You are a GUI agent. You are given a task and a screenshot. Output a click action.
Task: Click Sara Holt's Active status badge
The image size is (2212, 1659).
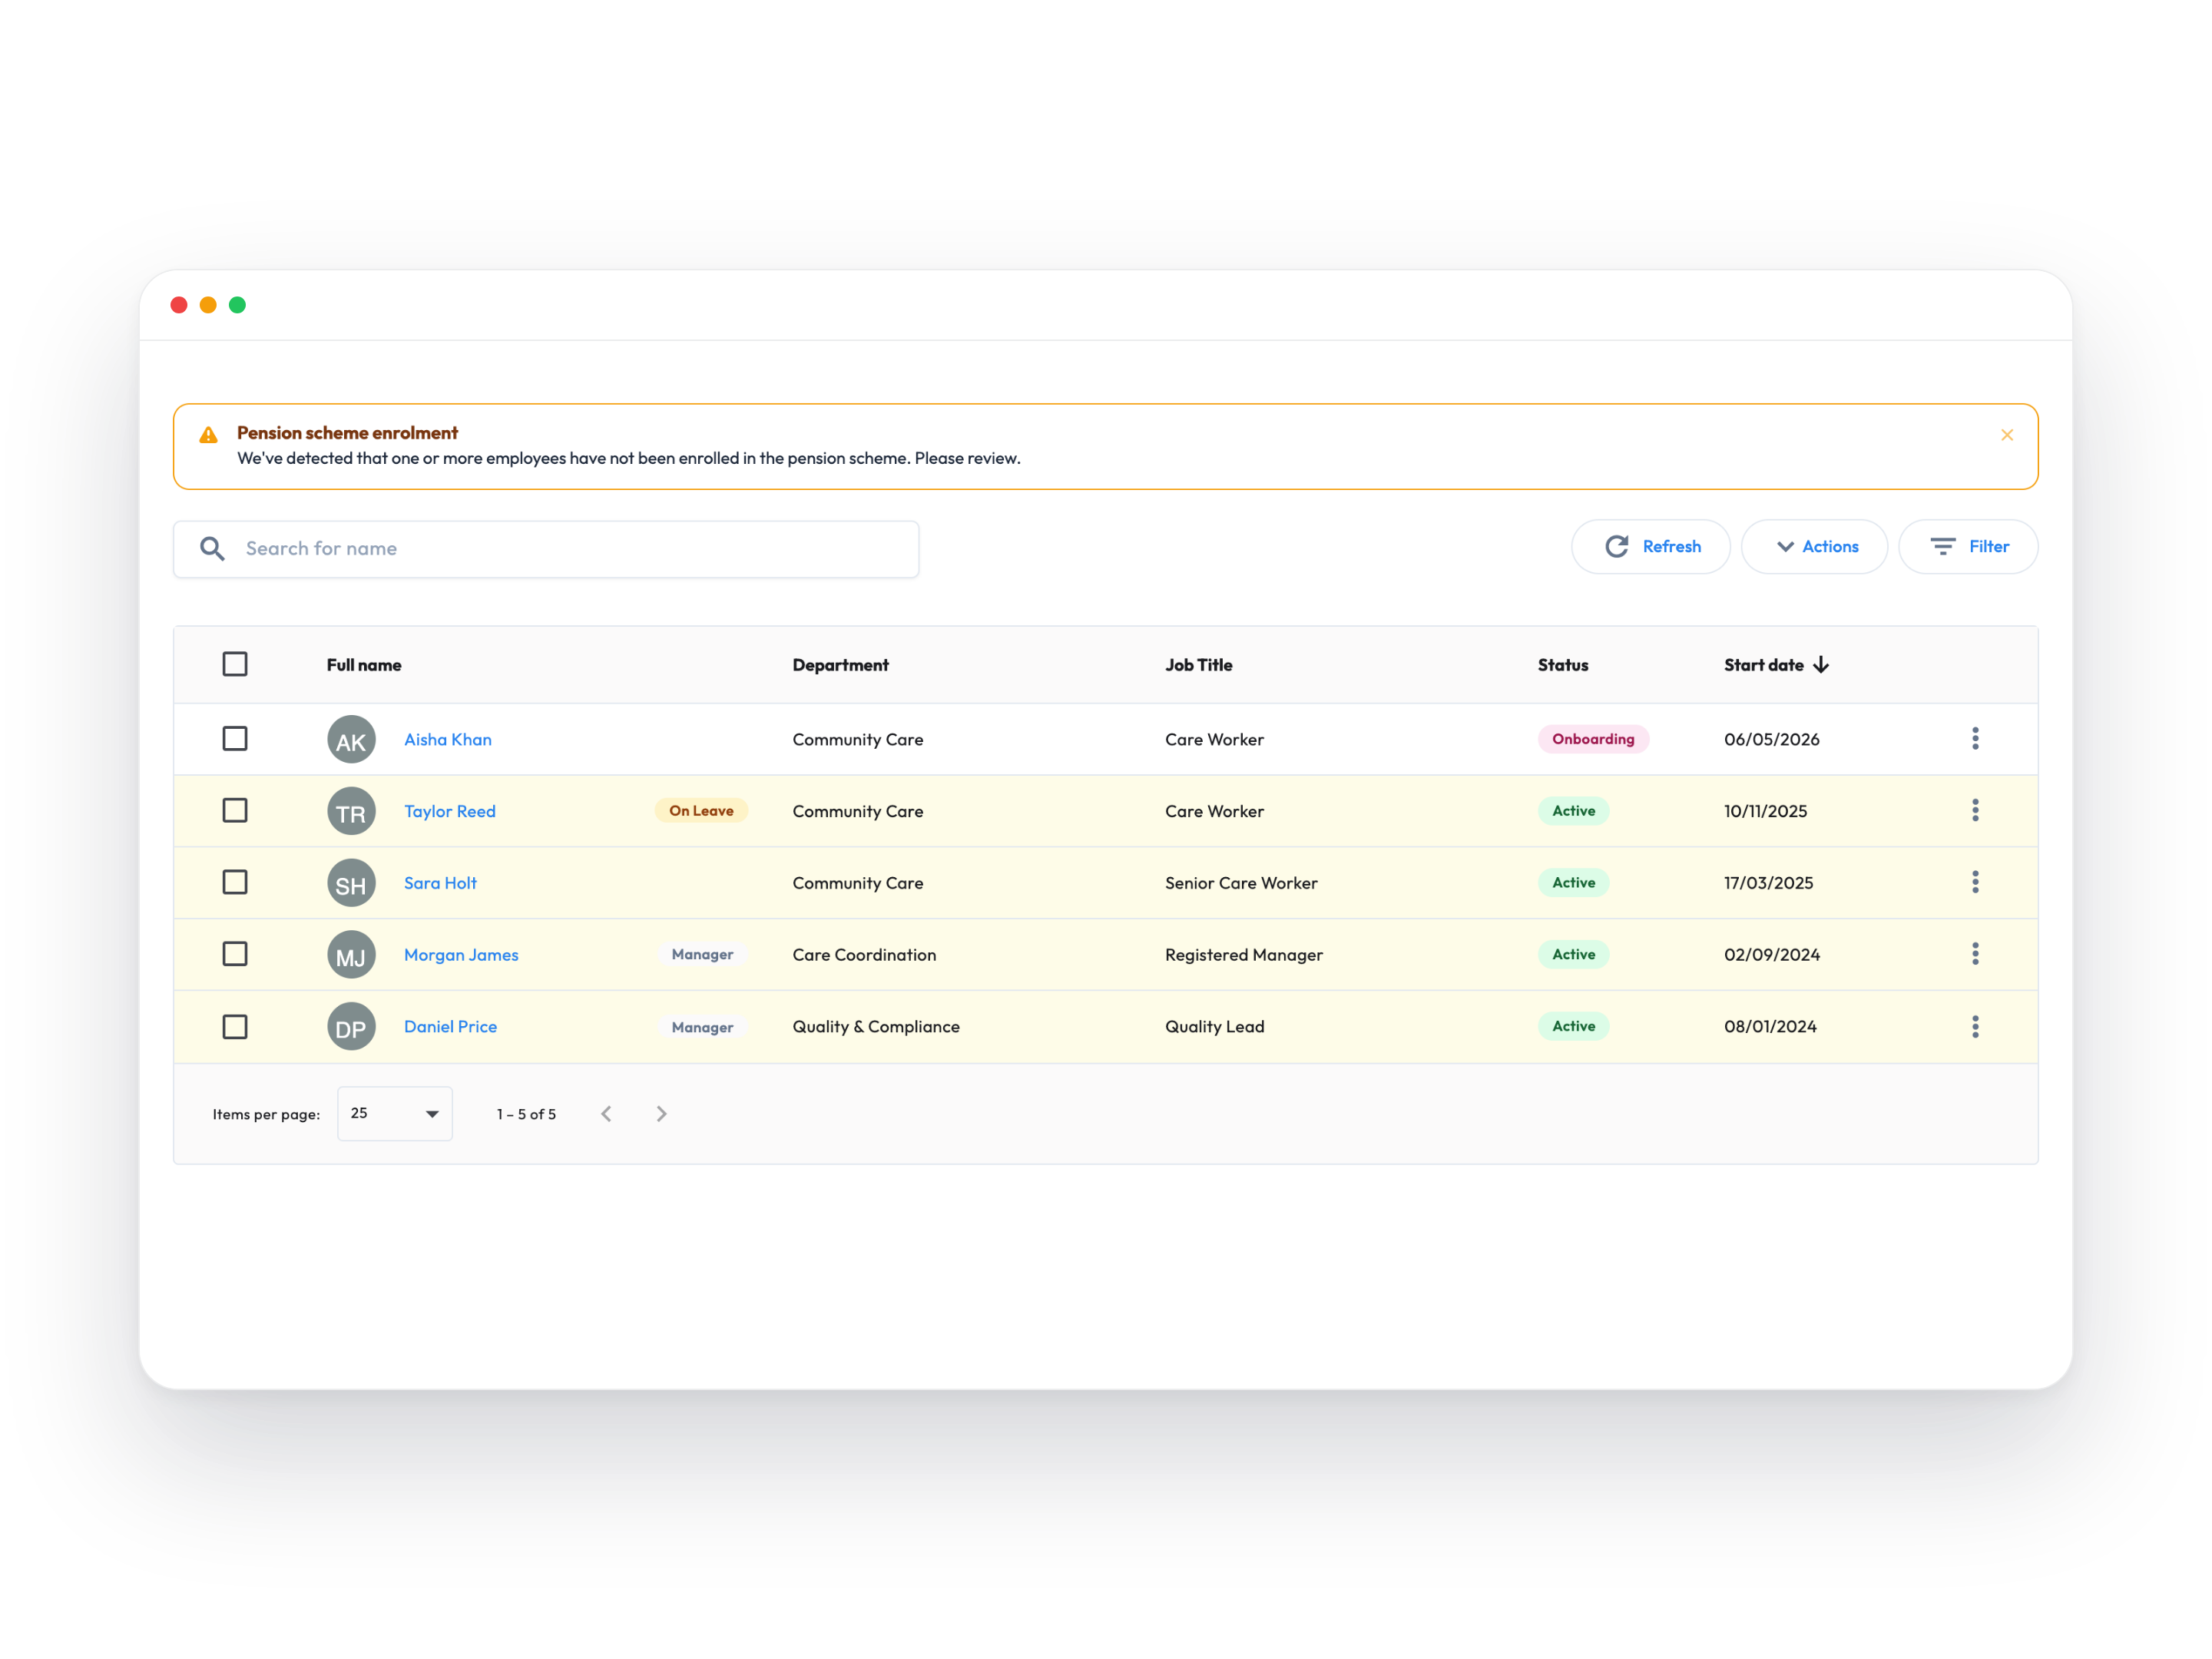pos(1573,883)
